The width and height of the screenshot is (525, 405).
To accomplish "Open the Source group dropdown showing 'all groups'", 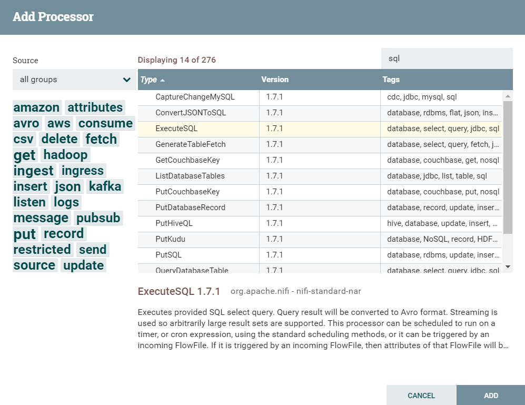I will 74,80.
